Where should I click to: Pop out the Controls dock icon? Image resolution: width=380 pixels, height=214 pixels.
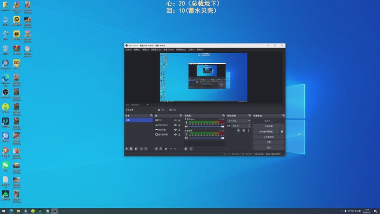tap(283, 116)
